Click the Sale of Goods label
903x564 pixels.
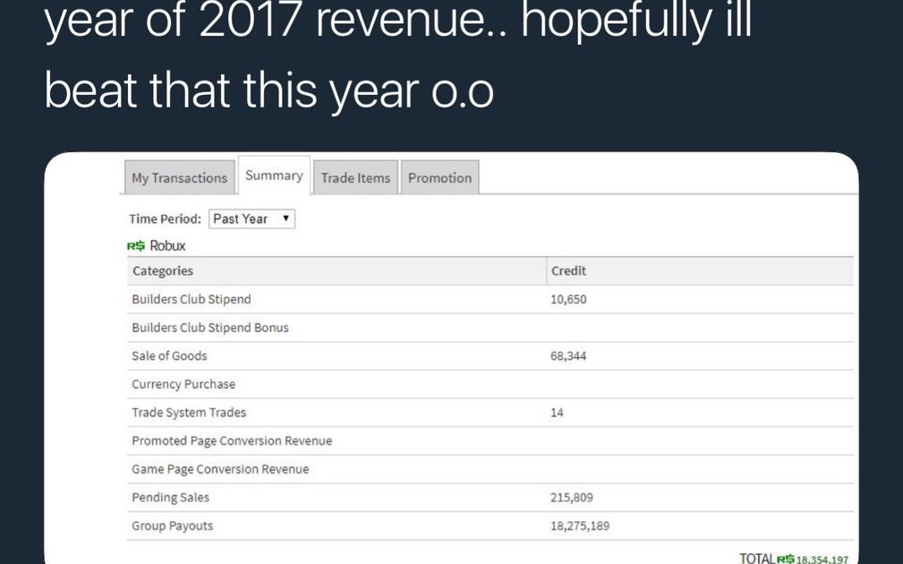169,355
